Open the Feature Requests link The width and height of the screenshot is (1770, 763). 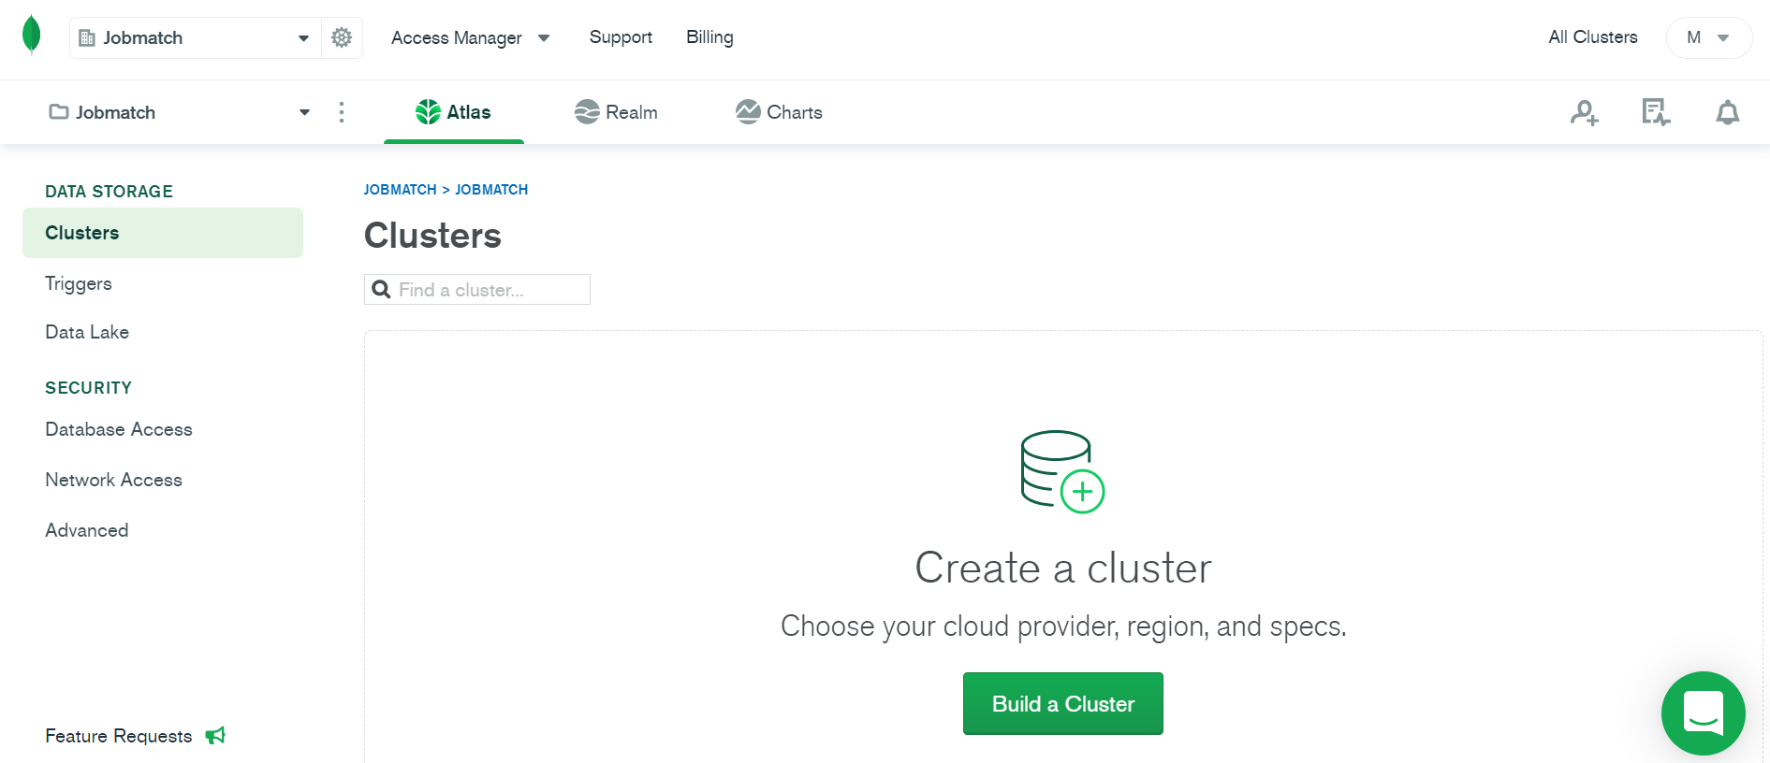pos(119,736)
